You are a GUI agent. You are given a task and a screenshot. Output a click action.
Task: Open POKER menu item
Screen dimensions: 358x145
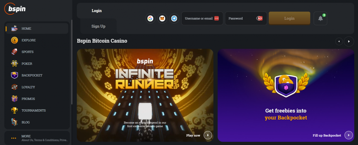[37, 64]
